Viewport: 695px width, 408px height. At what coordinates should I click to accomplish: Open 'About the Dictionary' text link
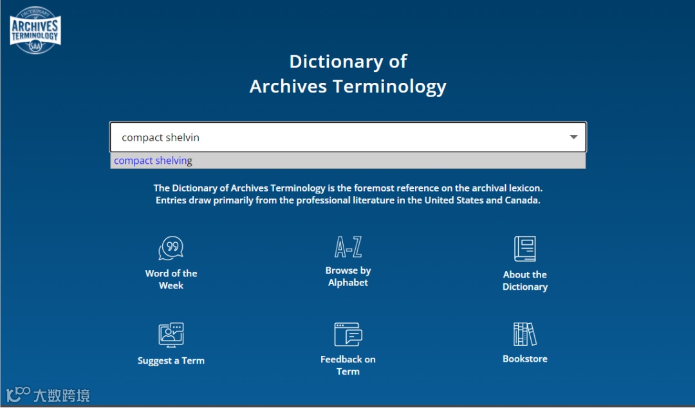pos(525,281)
